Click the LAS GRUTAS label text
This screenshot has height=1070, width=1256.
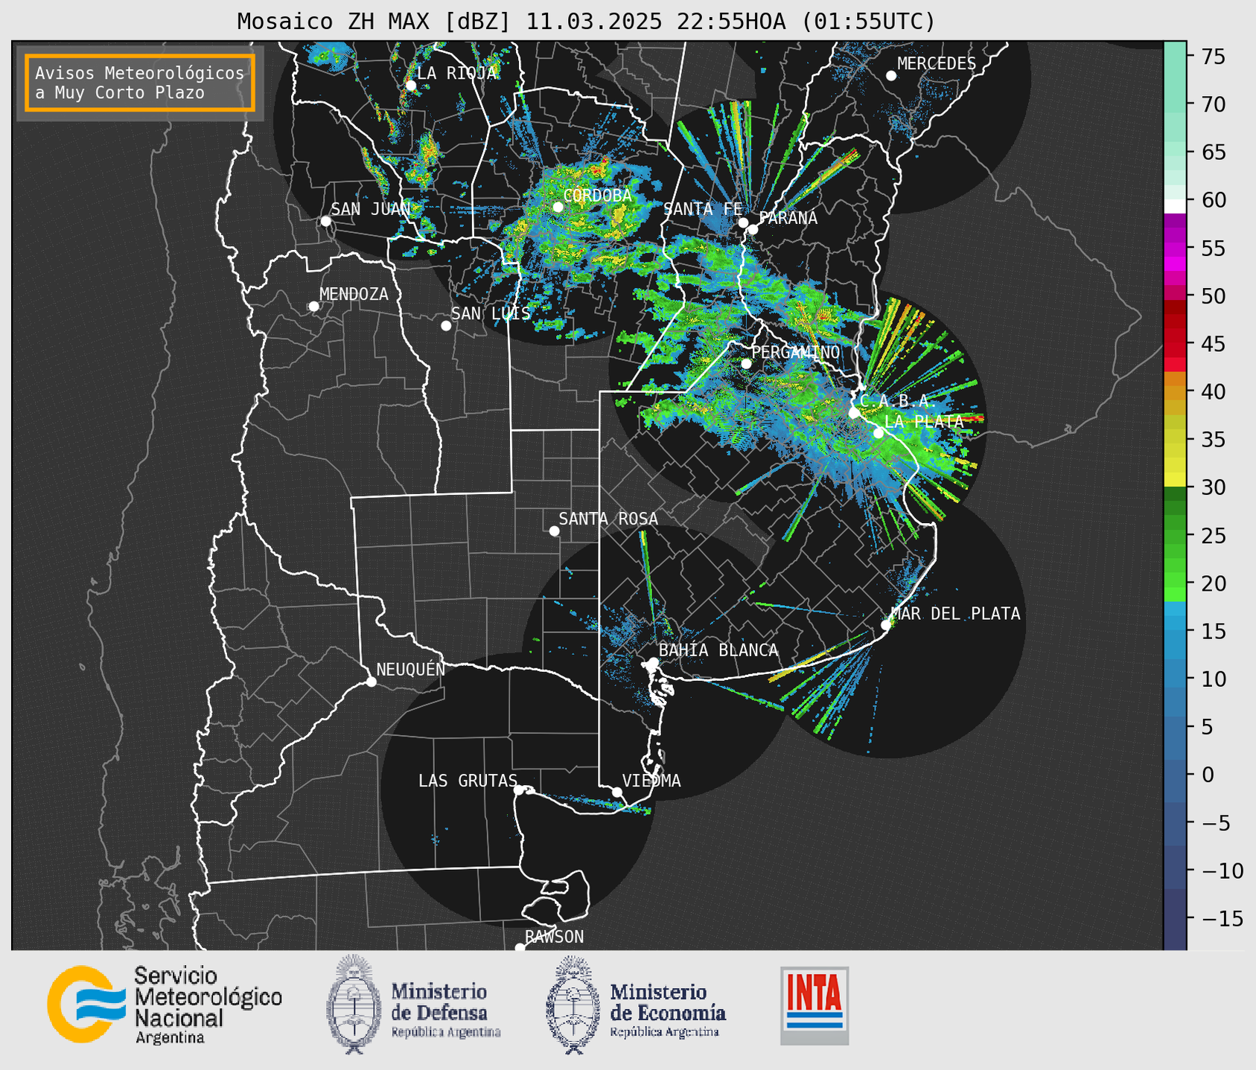(x=468, y=781)
